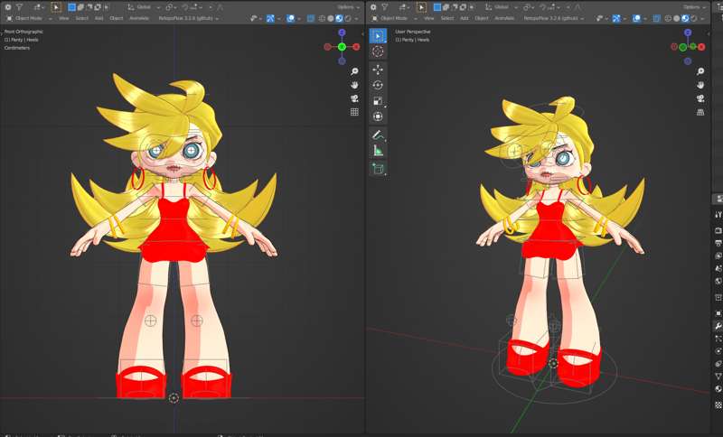Open Object Mode dropdown in left viewport

pos(29,18)
